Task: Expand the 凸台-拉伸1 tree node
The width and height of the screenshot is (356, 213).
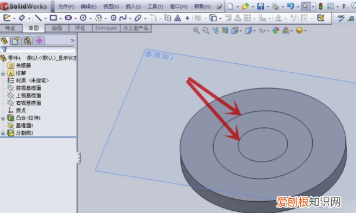Action: (x=3, y=118)
